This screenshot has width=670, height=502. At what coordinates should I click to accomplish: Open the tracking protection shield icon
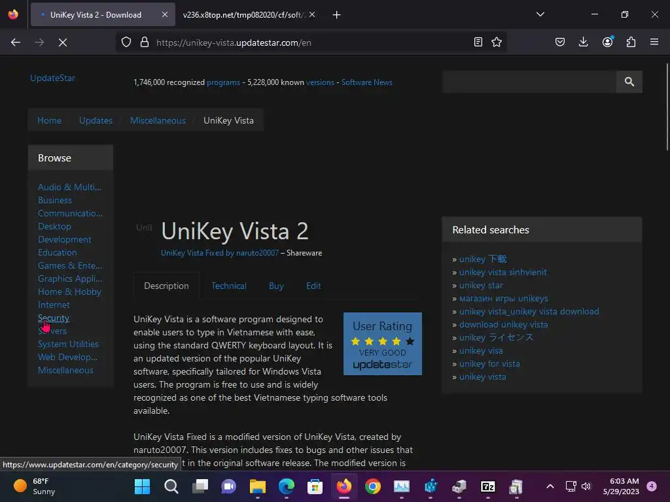pos(126,42)
